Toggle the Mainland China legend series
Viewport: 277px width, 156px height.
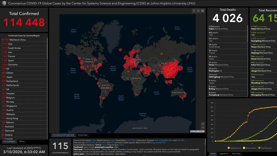coord(235,148)
